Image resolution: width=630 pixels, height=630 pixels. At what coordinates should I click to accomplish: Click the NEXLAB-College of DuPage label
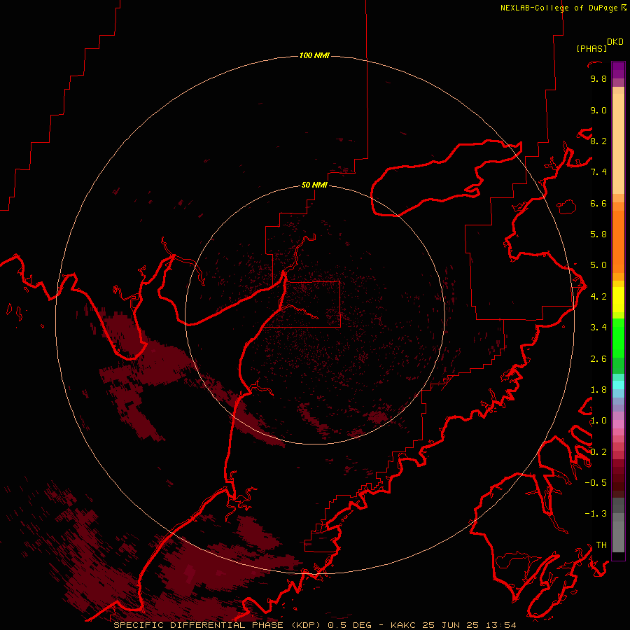563,8
